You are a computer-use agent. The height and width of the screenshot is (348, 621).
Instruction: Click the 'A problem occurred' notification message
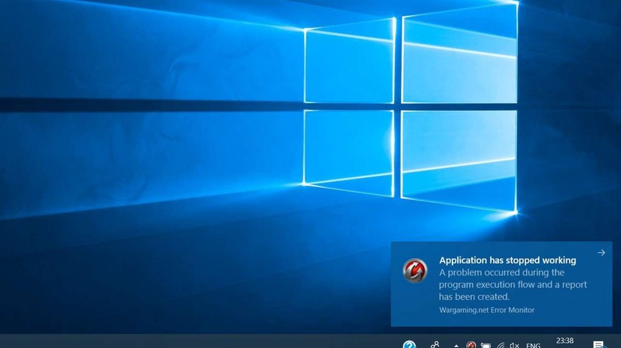tap(512, 284)
